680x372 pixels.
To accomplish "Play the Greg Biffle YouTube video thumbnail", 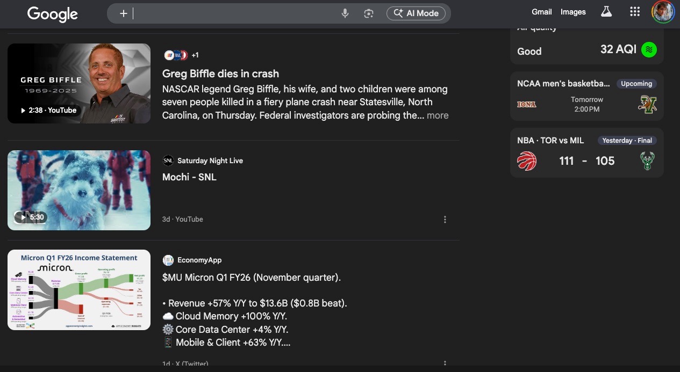I will [79, 83].
